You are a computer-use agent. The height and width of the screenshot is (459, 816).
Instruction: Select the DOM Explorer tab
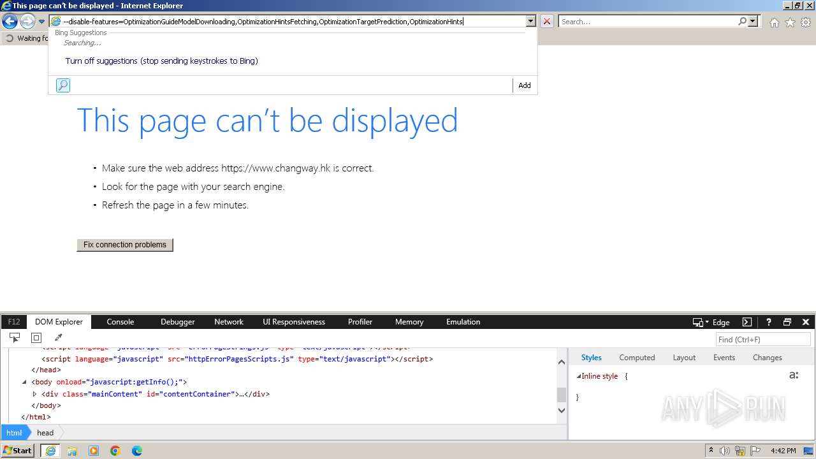pos(59,322)
